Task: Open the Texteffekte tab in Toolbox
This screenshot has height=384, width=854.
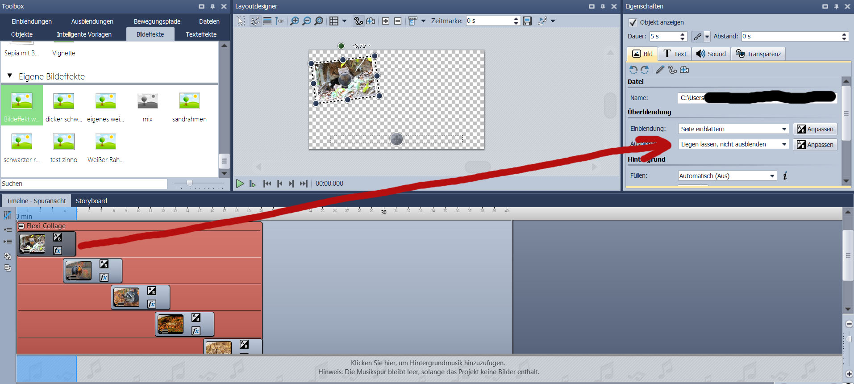Action: [x=201, y=34]
